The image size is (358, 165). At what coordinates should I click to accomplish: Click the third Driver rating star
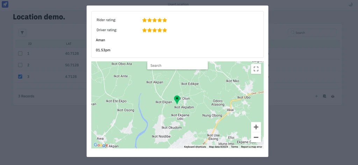coord(155,30)
